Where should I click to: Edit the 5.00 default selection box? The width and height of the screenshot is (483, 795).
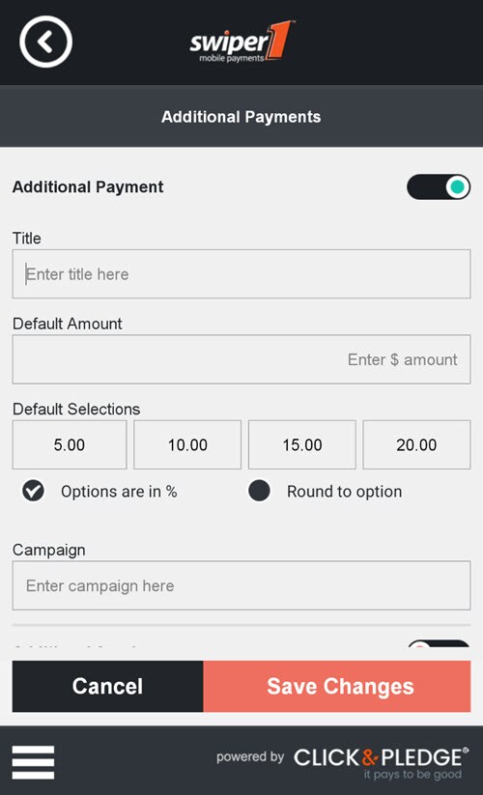(70, 444)
